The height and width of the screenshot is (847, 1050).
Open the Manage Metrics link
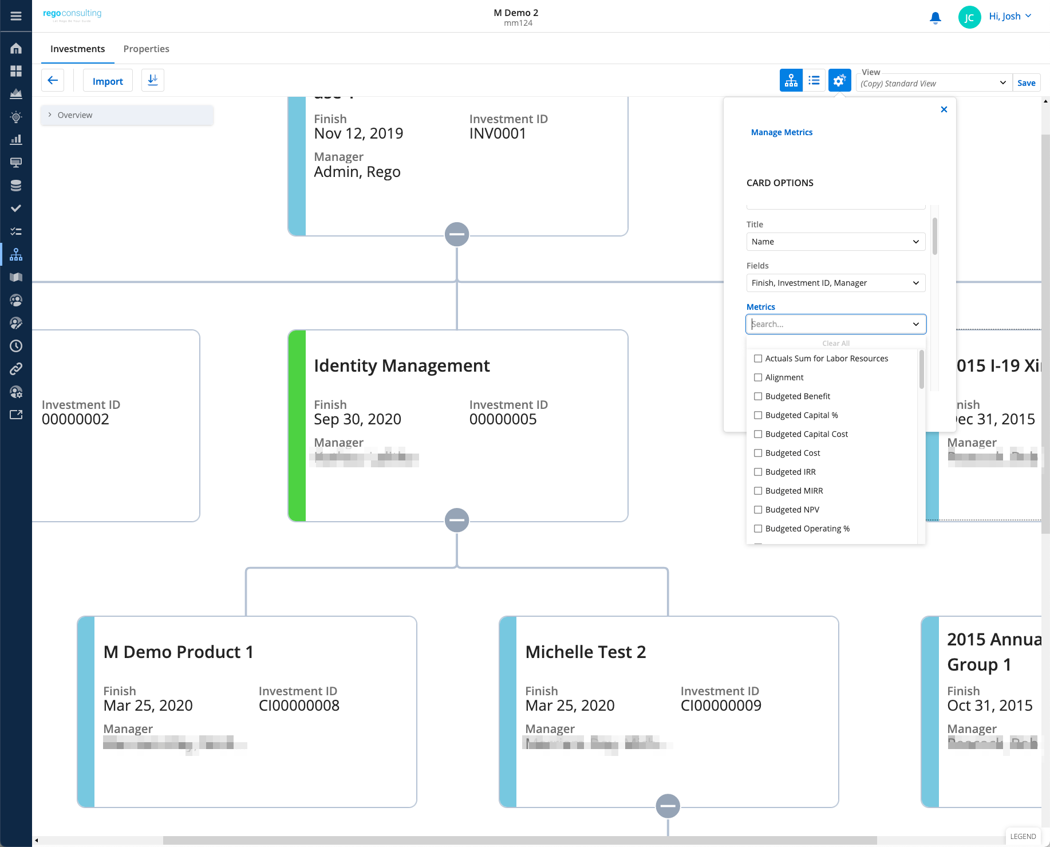pyautogui.click(x=781, y=132)
